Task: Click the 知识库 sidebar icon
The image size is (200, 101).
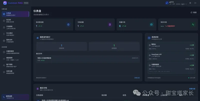Action: point(4,21)
